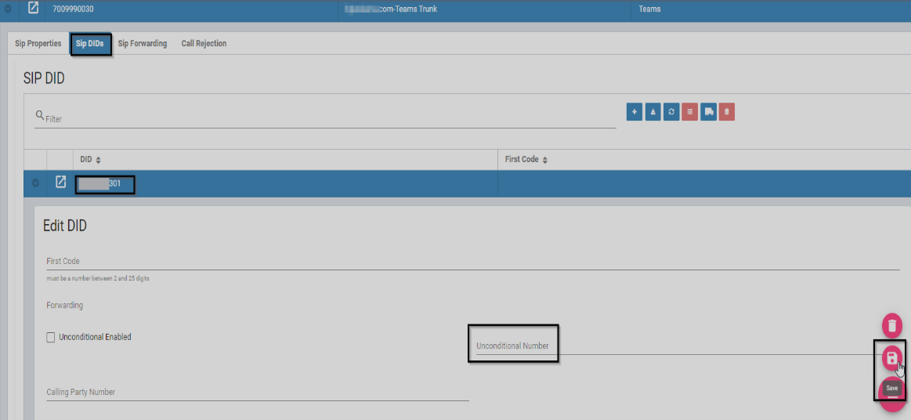Click the Filter search field
911x420 pixels.
click(329, 119)
